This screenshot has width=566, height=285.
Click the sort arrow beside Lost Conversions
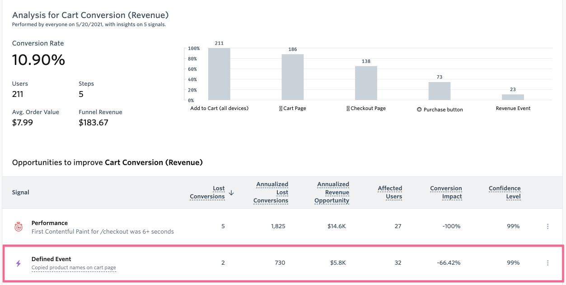coord(231,193)
